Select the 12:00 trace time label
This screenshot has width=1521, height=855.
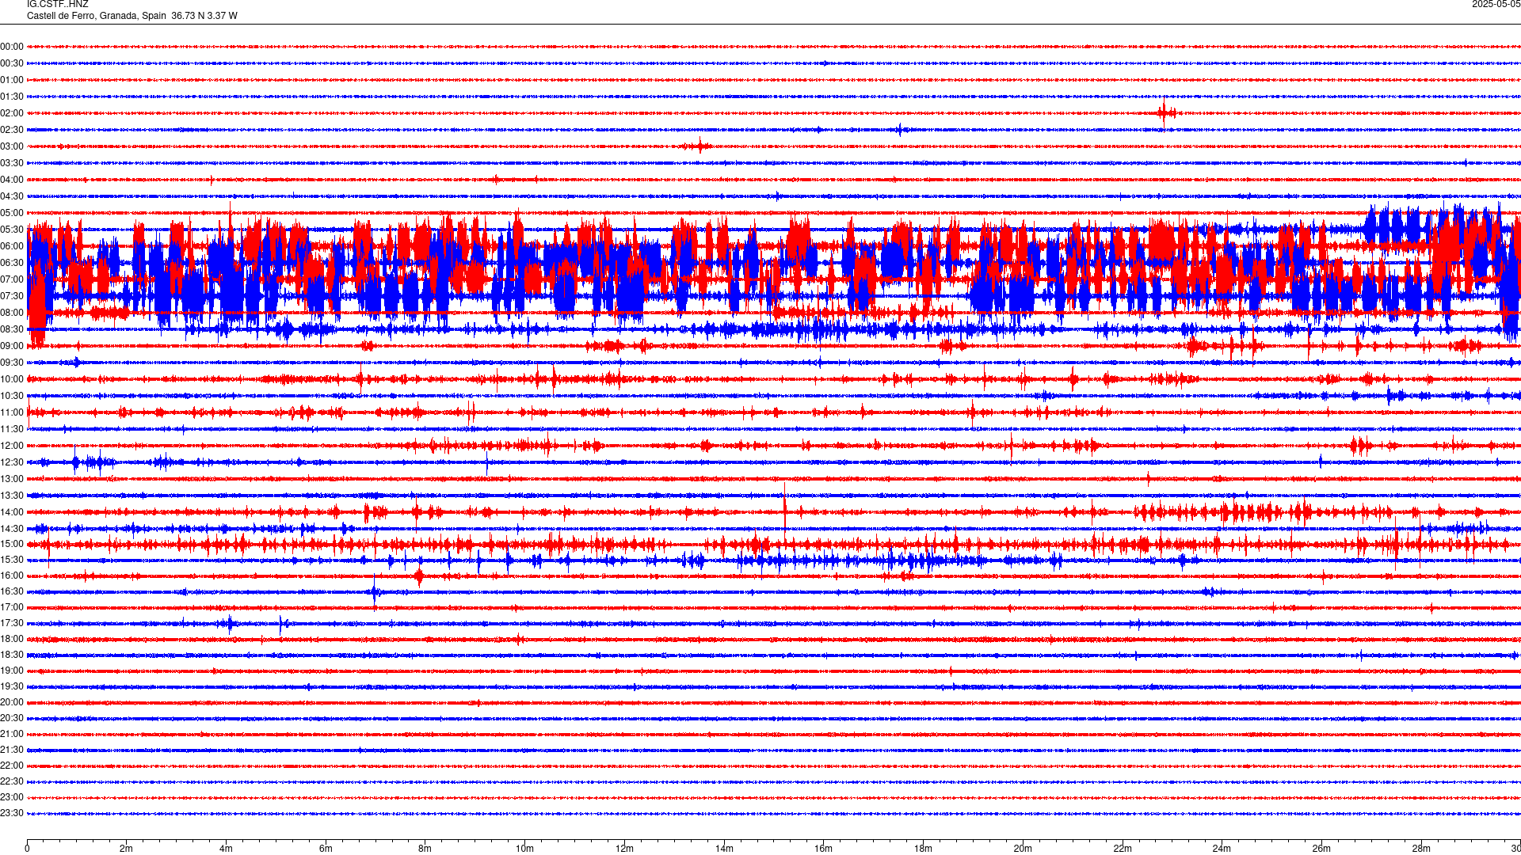pyautogui.click(x=12, y=446)
